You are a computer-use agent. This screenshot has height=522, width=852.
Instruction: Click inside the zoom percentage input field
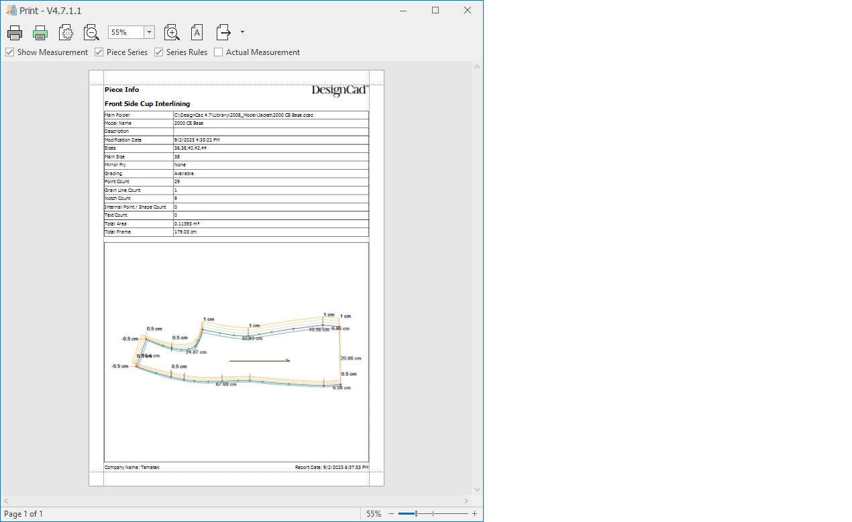pyautogui.click(x=125, y=32)
